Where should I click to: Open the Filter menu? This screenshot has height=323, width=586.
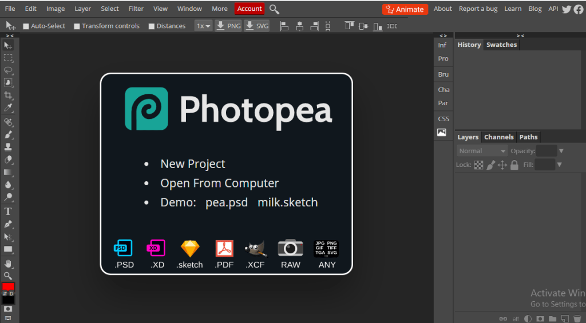[136, 9]
